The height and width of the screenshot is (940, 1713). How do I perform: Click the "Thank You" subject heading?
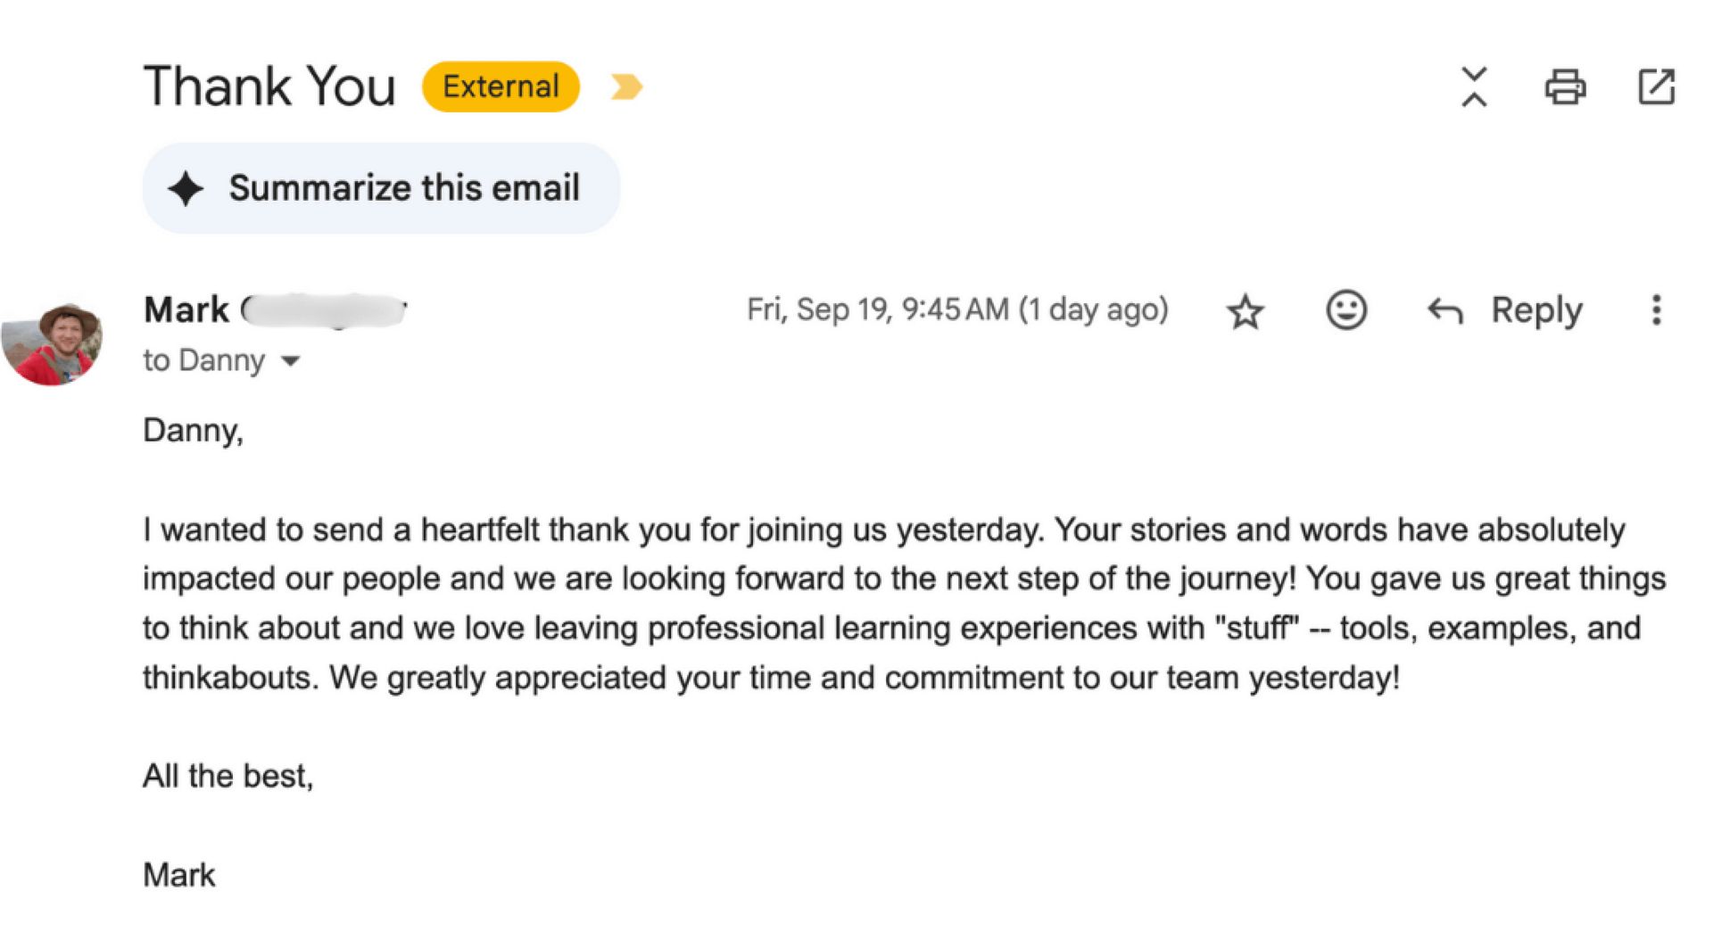(269, 87)
